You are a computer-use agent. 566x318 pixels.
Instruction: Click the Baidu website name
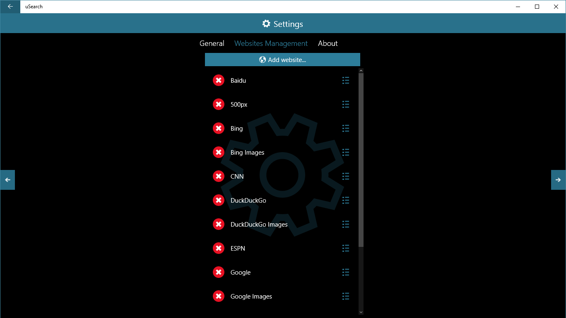coord(238,81)
